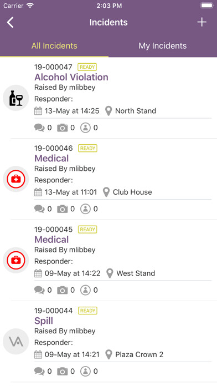Tap the North Stand location pin

[x=108, y=111]
